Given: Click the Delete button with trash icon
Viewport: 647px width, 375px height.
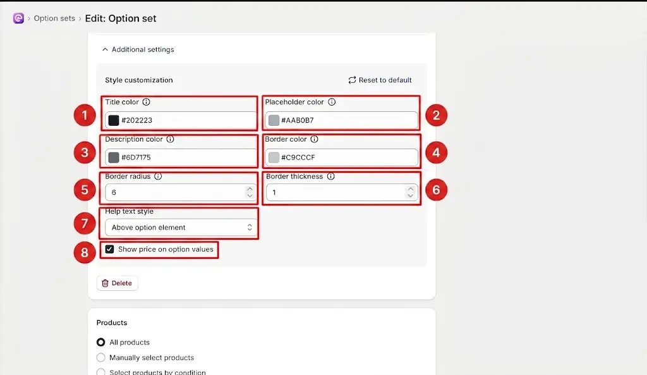Looking at the screenshot, I should click(x=117, y=283).
